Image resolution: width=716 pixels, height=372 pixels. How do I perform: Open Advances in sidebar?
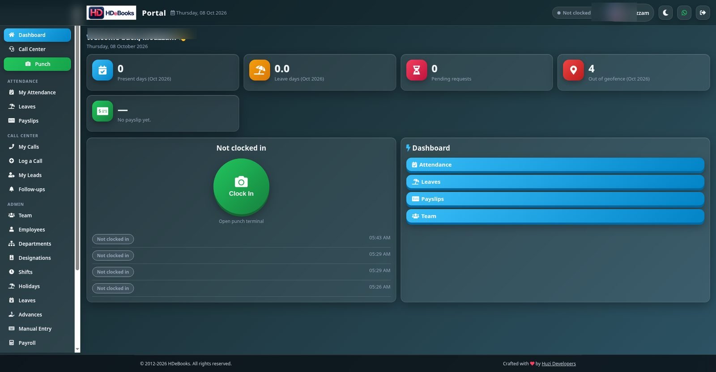pos(38,315)
